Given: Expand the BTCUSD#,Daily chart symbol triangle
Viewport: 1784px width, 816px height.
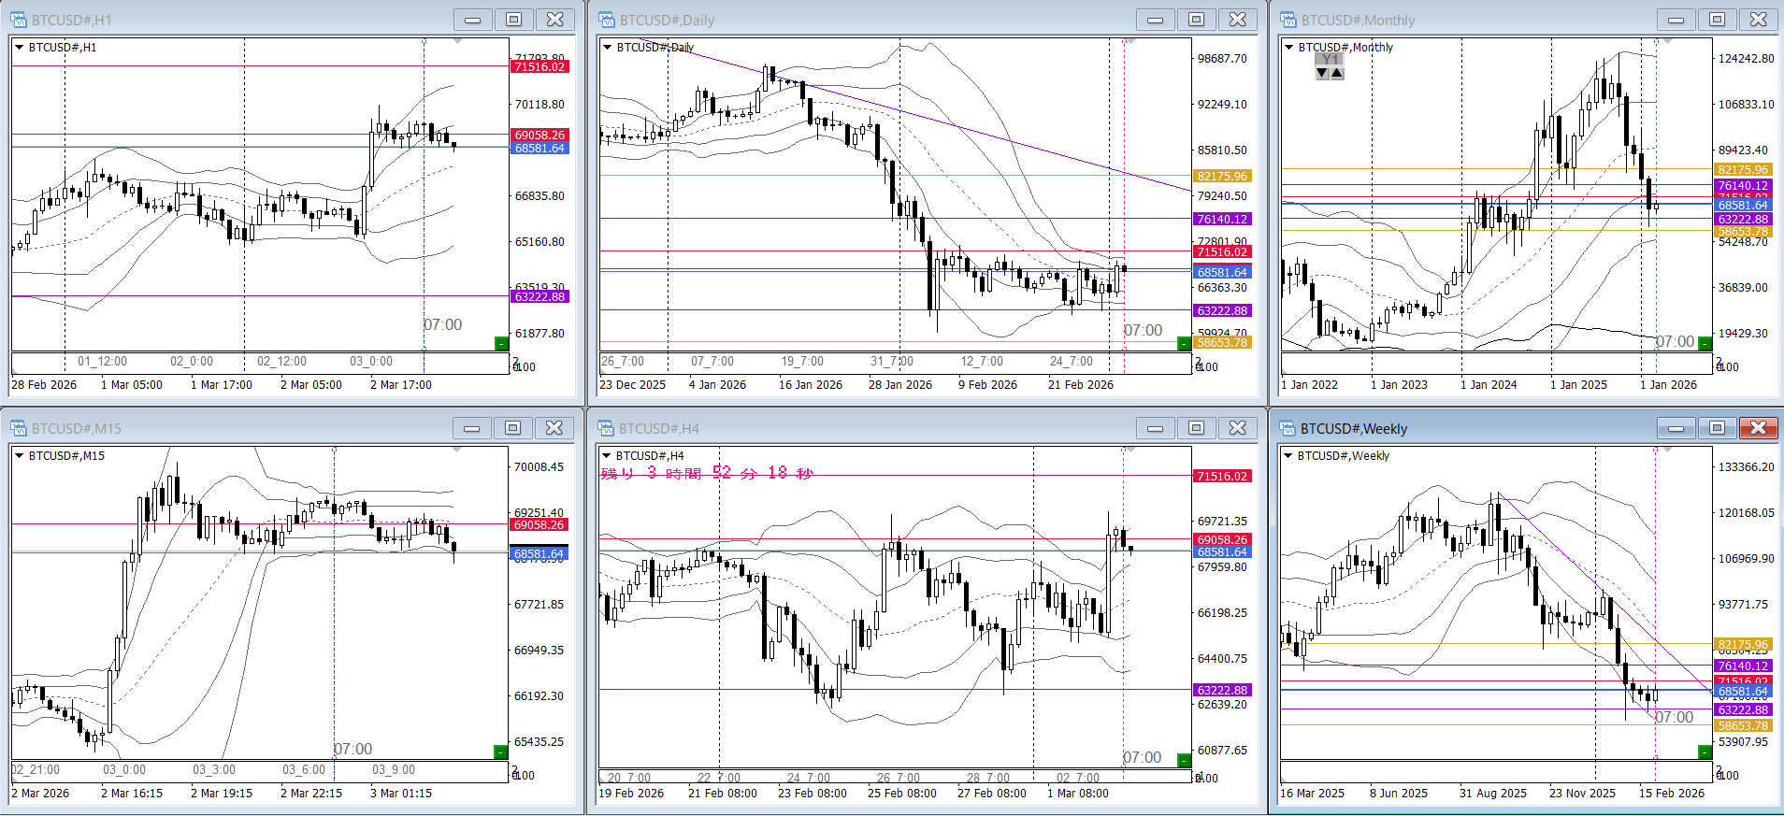Looking at the screenshot, I should [x=607, y=48].
